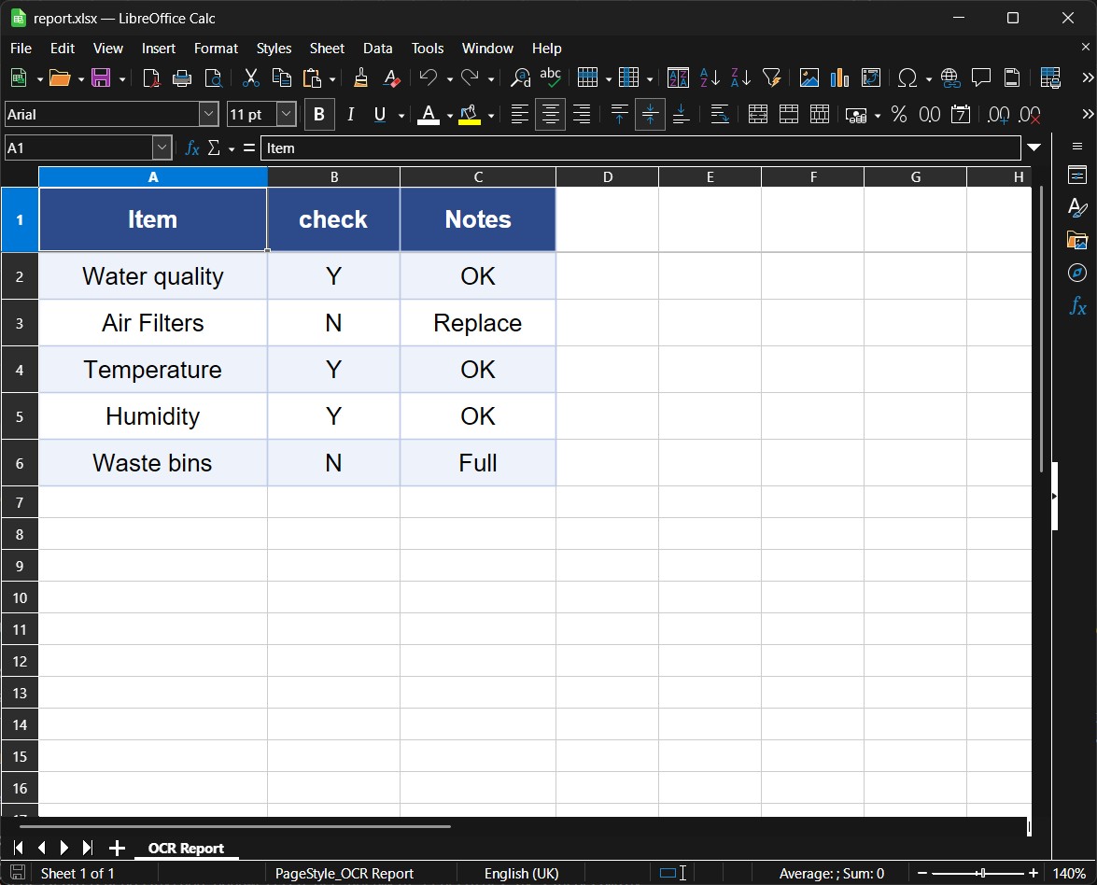
Task: Click the Name Box showing A1
Action: (x=78, y=147)
